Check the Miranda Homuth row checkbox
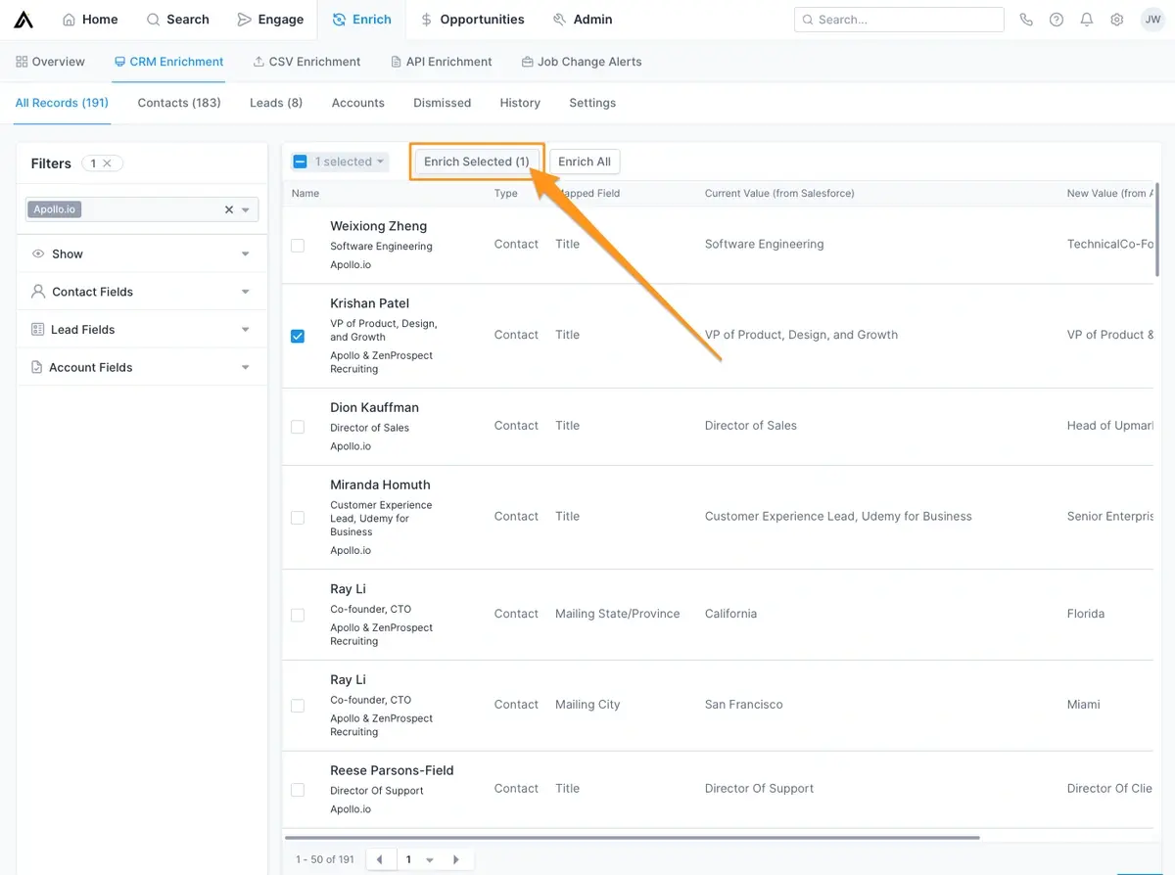1175x875 pixels. pyautogui.click(x=298, y=518)
